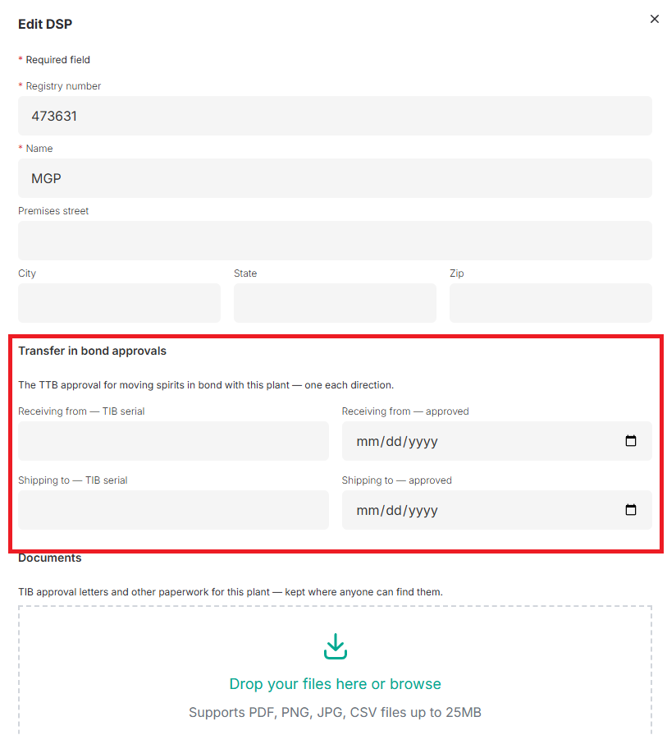Viewport: 667px width, 735px height.
Task: Open calendar picker for Shipping to approved
Action: [x=630, y=509]
